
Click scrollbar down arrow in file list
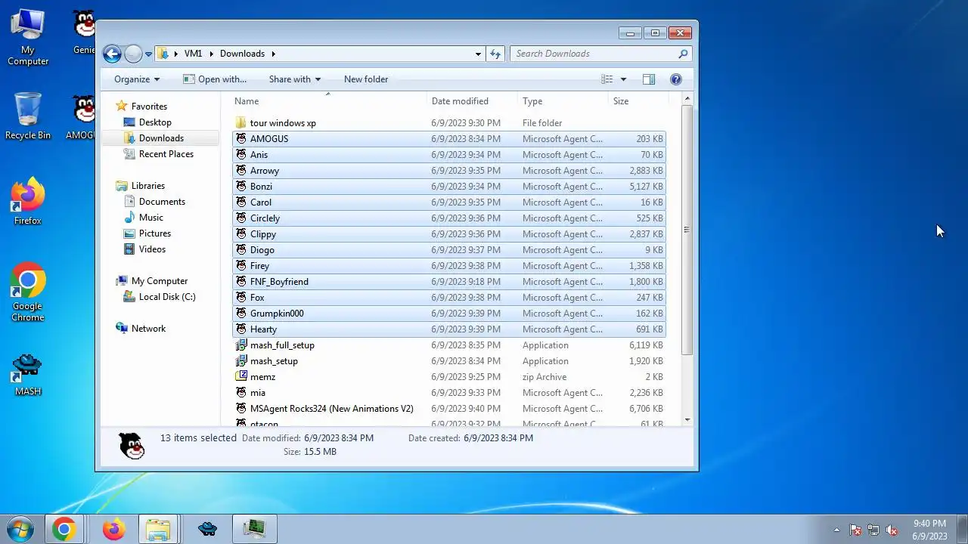coord(687,420)
